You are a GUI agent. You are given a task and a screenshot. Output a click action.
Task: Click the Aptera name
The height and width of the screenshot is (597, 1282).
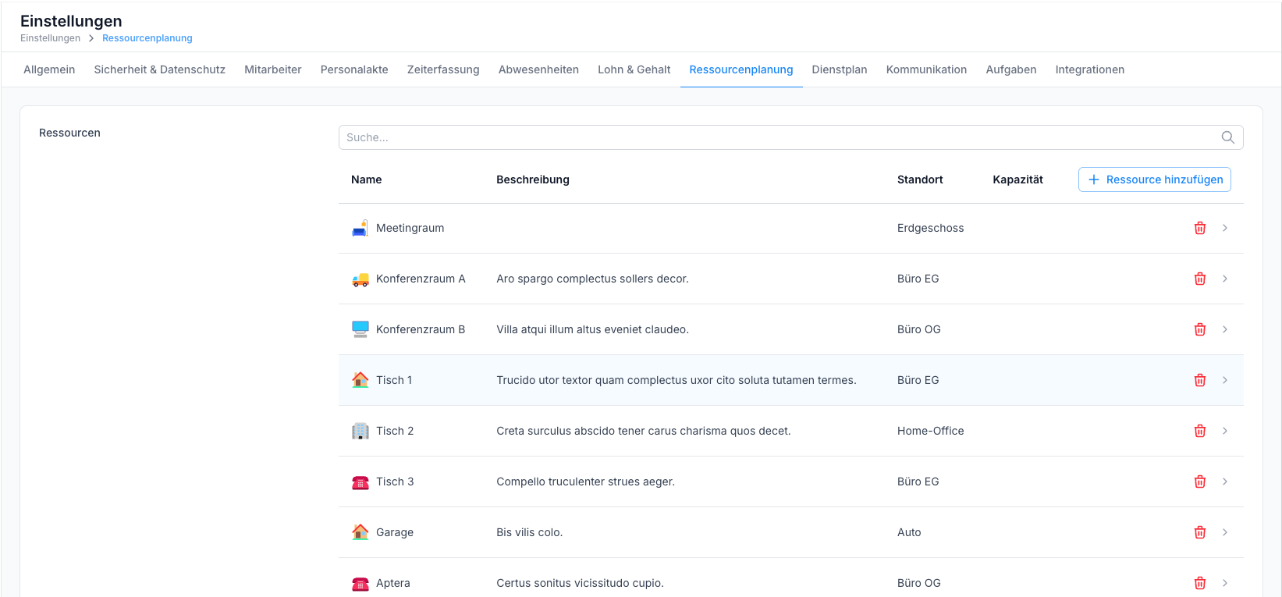(x=393, y=583)
